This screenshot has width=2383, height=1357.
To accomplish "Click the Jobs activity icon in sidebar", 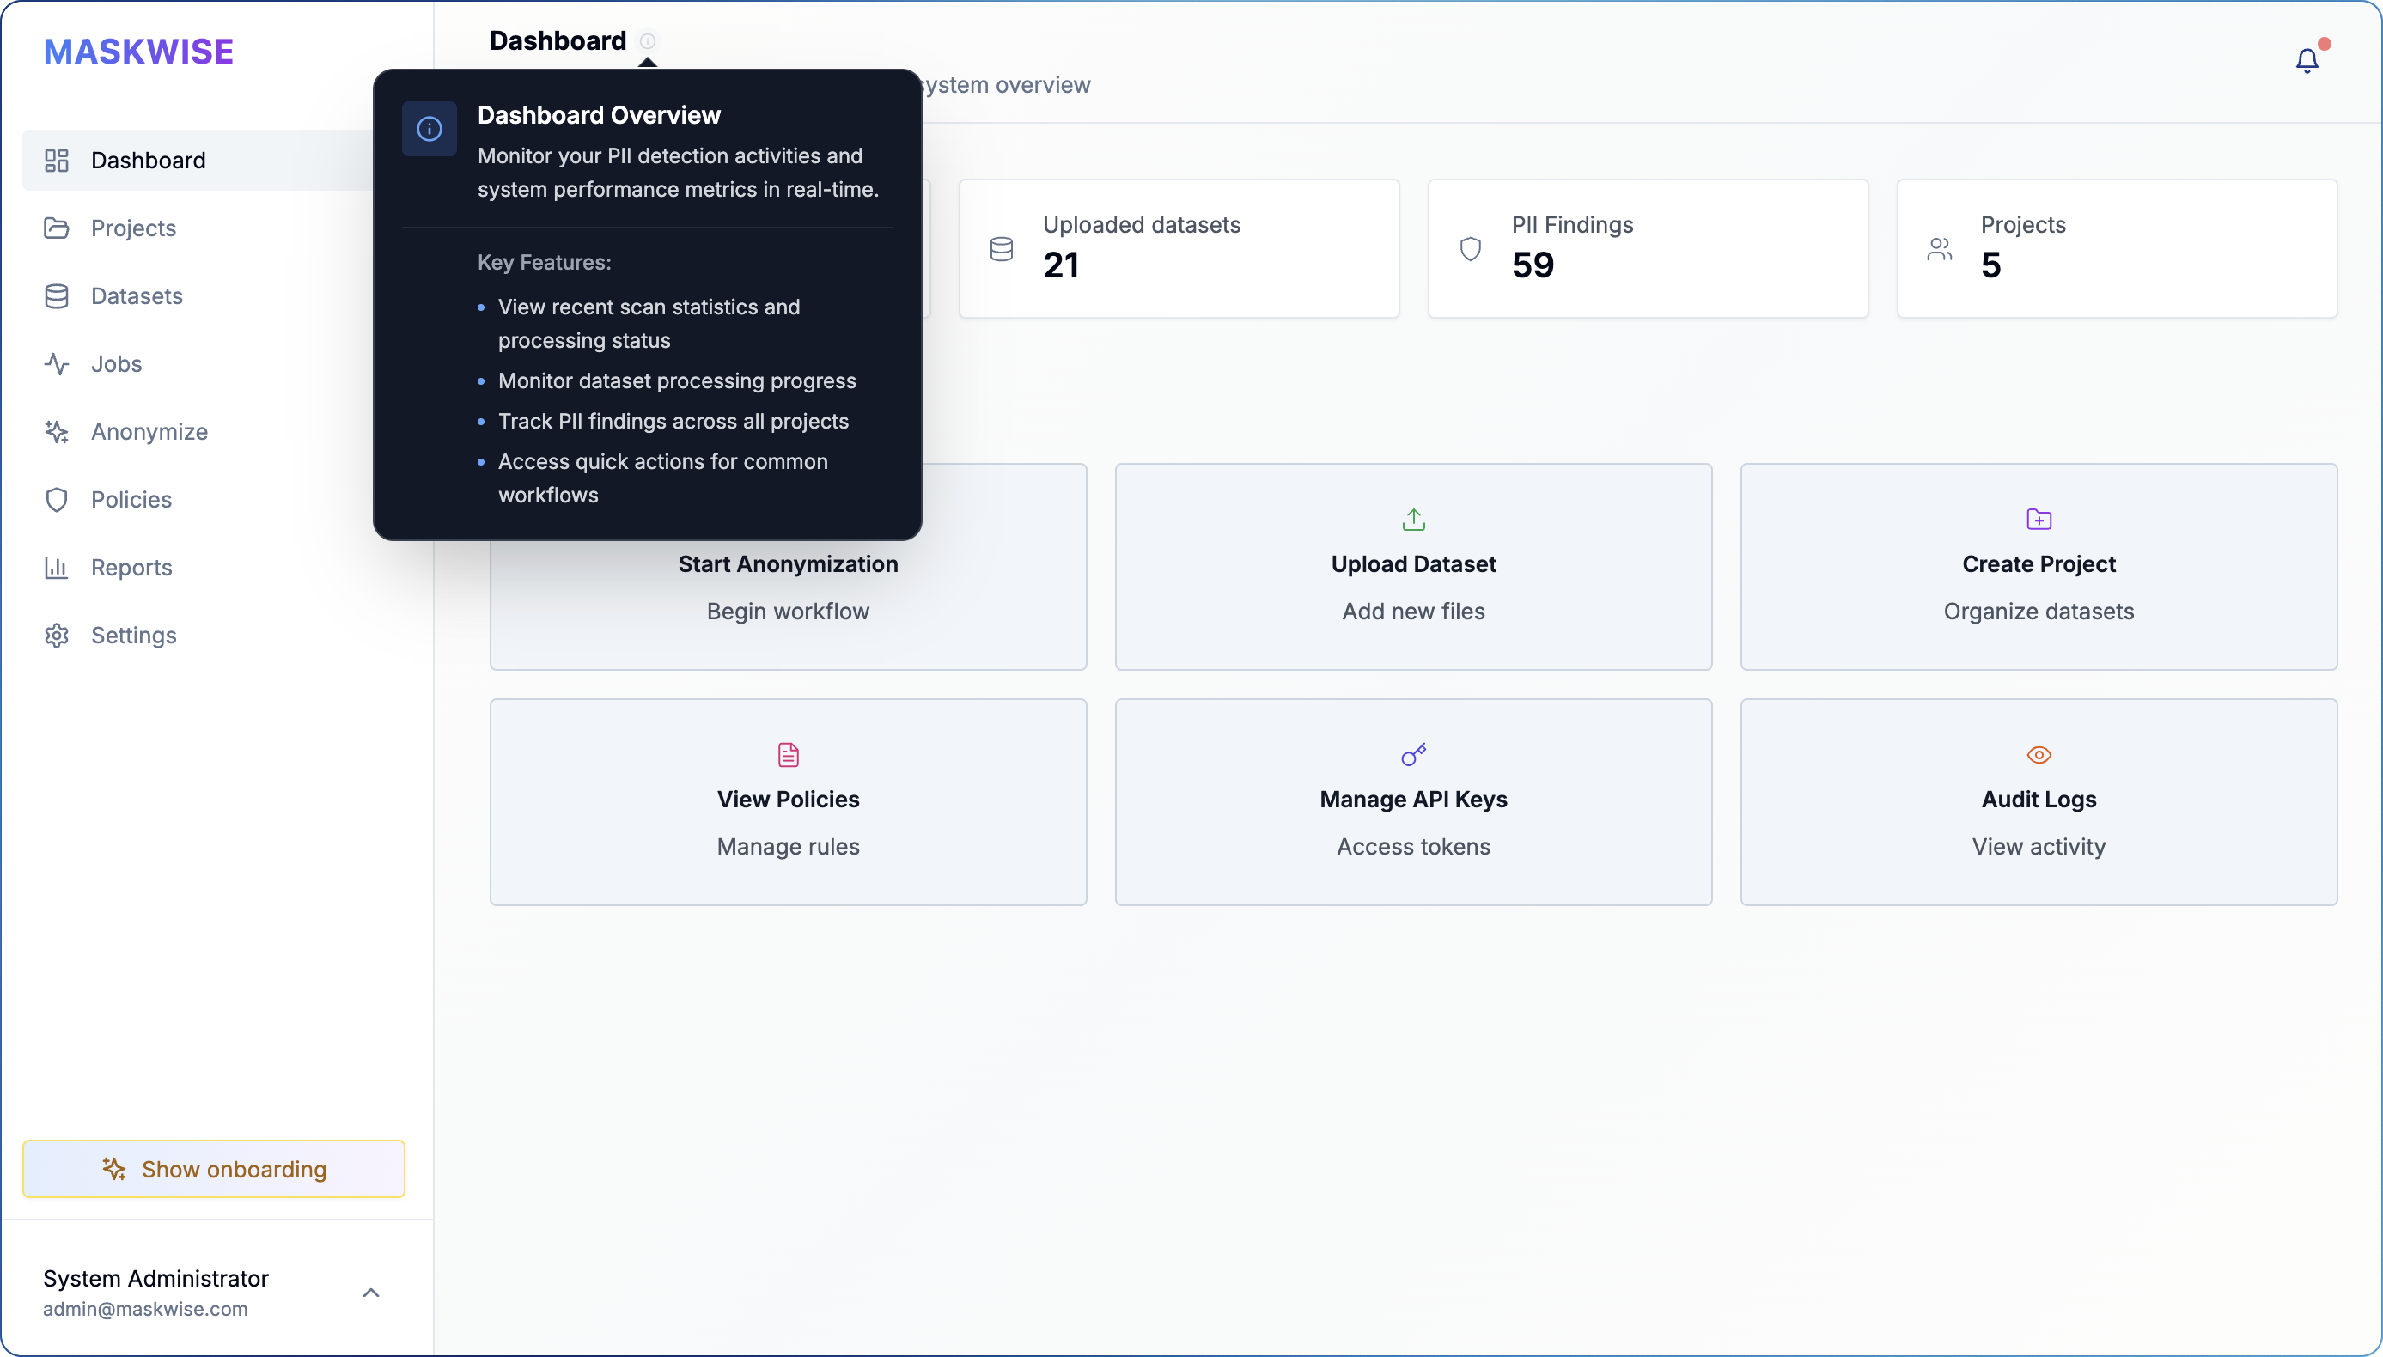I will coord(57,364).
